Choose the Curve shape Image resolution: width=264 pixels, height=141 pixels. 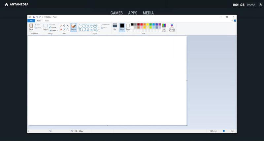coord(82,25)
